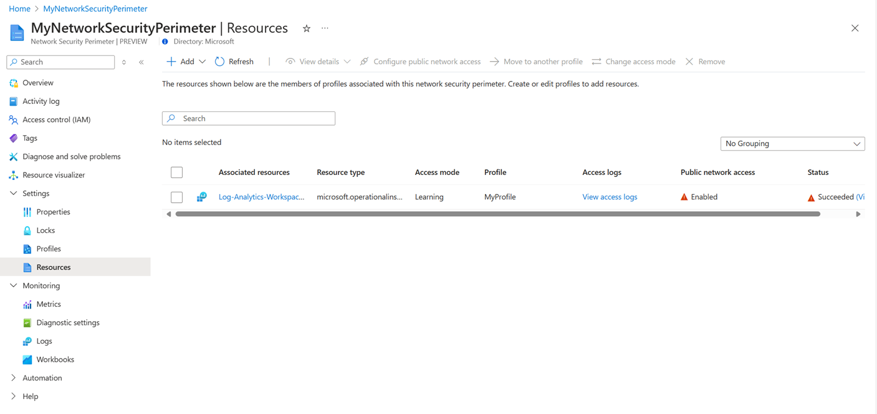Viewport: 877px width, 414px height.
Task: Open Access control (IAM) page
Action: click(x=56, y=120)
